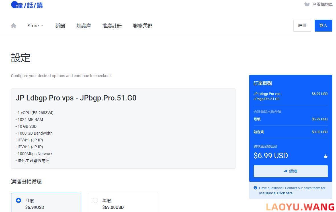The width and height of the screenshot is (336, 212).
Task: Click the 設定 page heading
Action: pyautogui.click(x=21, y=58)
